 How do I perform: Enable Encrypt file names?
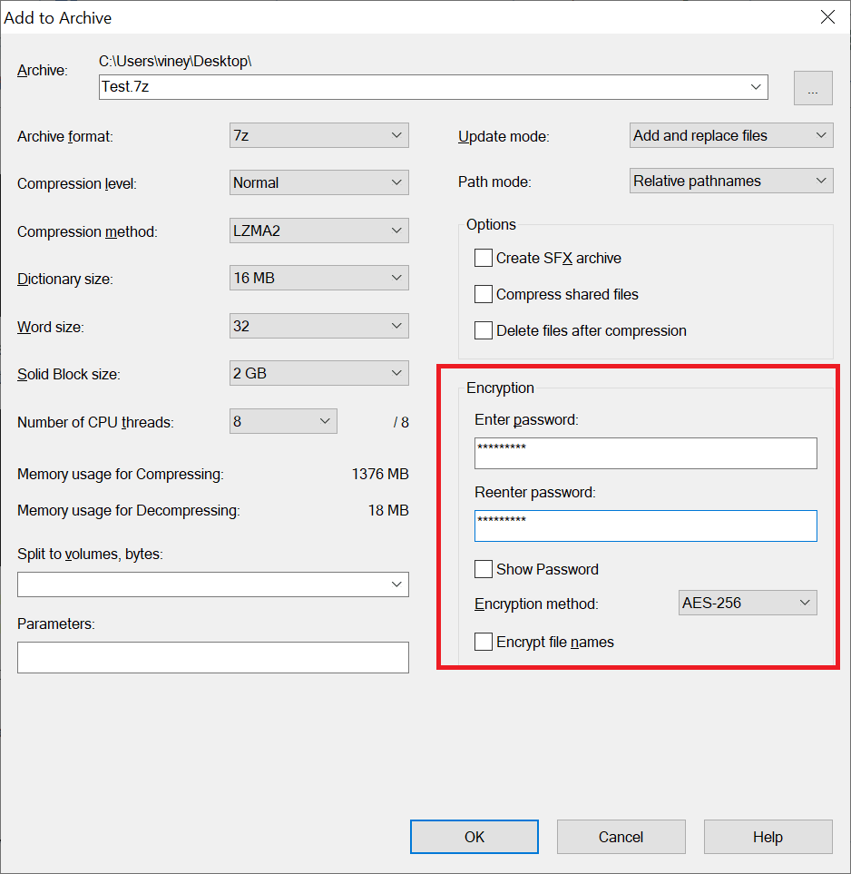pyautogui.click(x=484, y=642)
